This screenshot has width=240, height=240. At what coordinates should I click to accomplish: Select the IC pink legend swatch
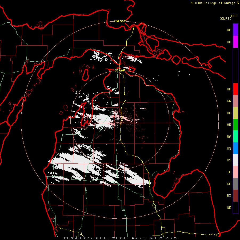235,172
